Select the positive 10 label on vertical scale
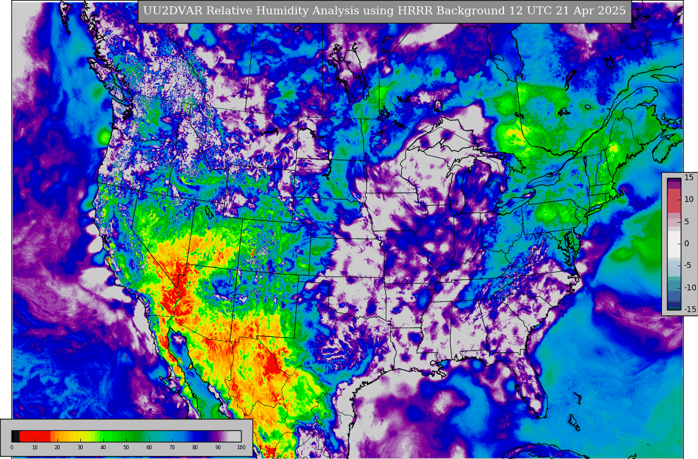 [x=689, y=200]
